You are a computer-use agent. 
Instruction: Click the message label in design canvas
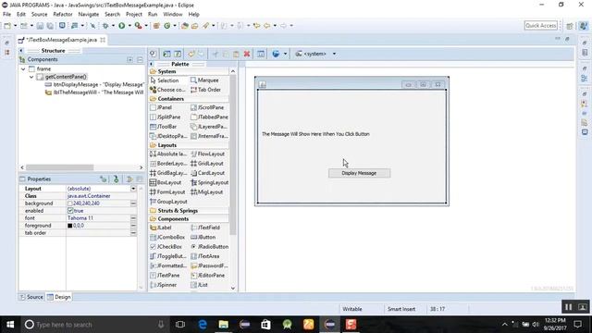coord(315,134)
